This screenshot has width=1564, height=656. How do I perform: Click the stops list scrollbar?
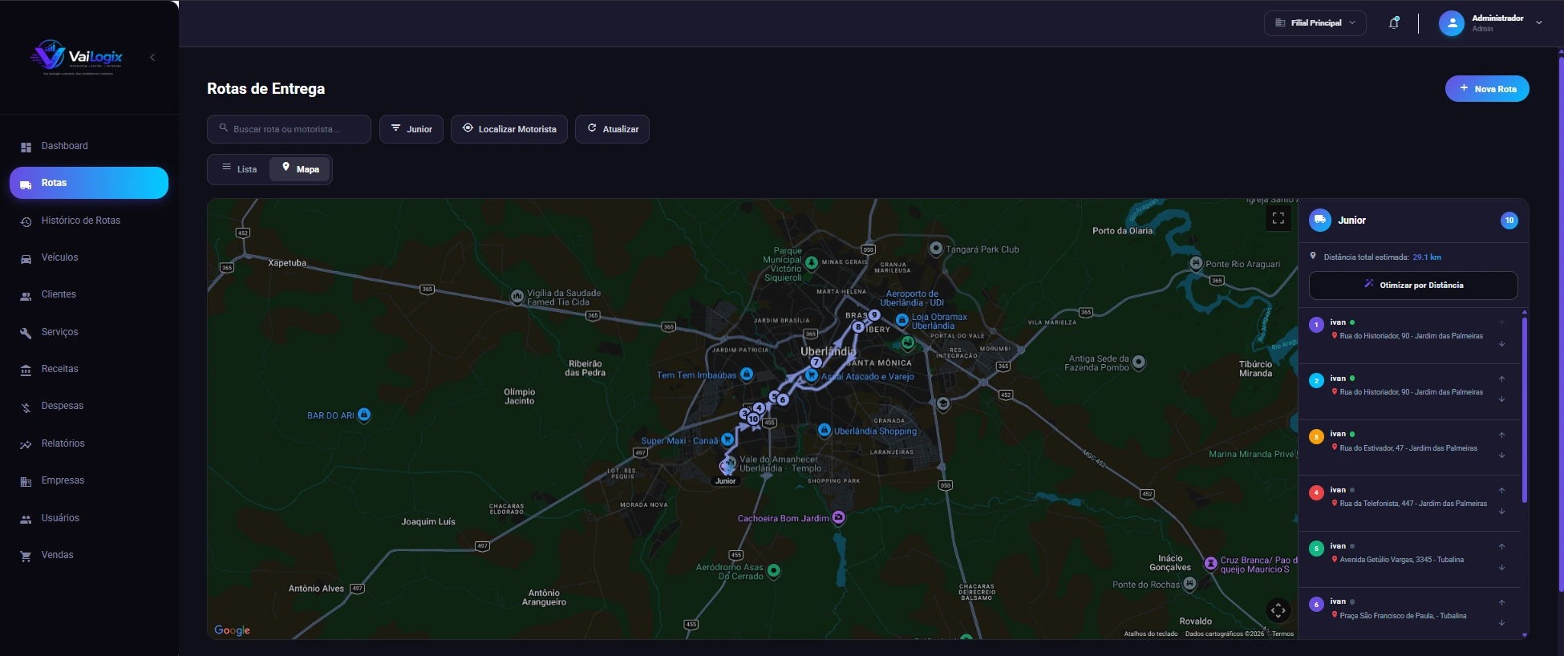(x=1524, y=410)
